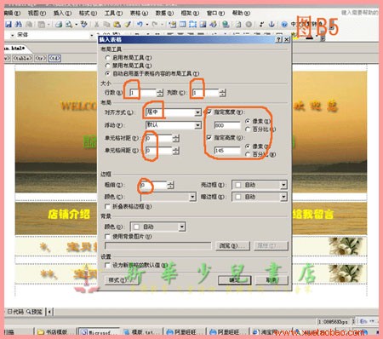Viewport: 383px width, 339px height.
Task: Open the 对齐方式 alignment dropdown
Action: coord(197,112)
